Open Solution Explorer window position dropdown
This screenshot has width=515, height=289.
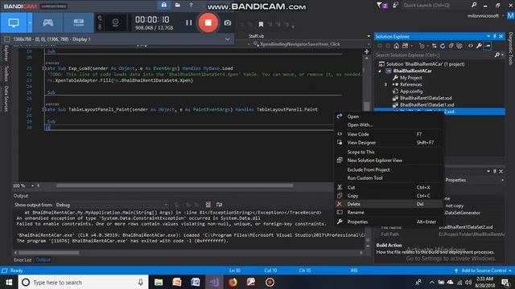(x=488, y=36)
